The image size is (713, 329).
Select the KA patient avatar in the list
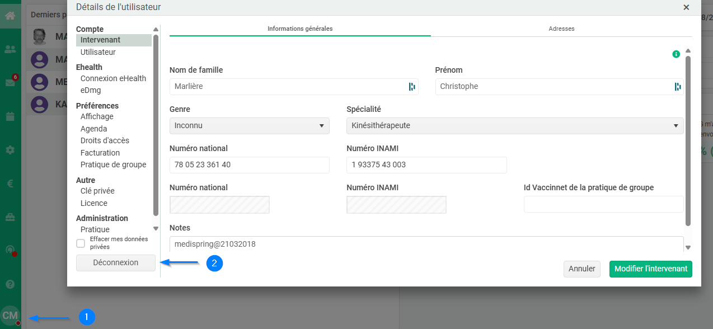coord(39,104)
